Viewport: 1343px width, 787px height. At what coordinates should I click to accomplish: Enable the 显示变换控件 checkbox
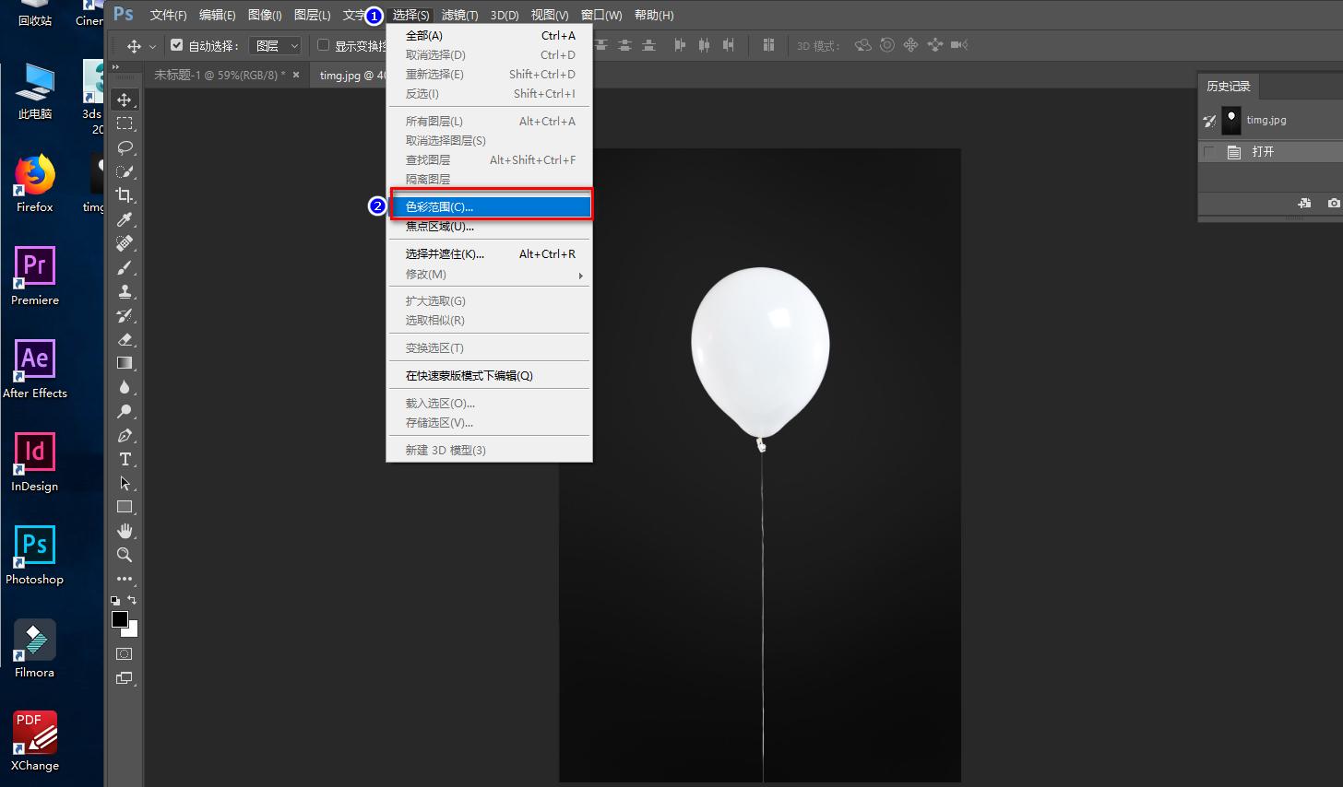click(x=323, y=45)
